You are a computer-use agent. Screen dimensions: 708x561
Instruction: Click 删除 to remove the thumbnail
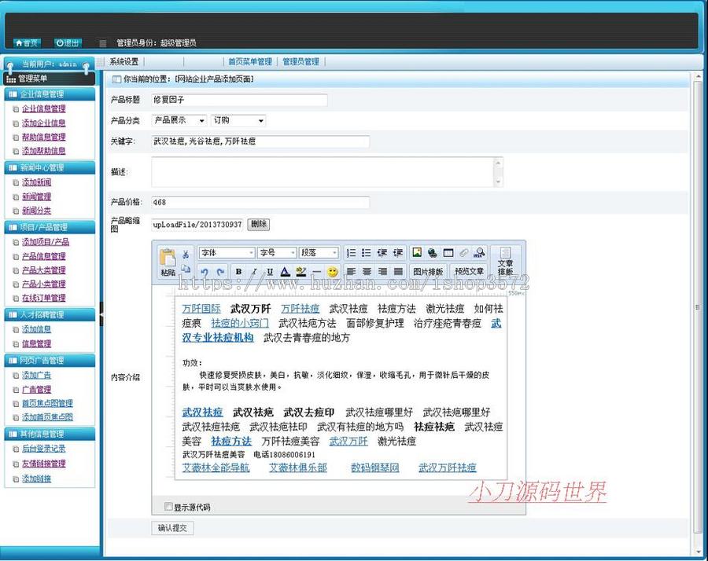(258, 224)
